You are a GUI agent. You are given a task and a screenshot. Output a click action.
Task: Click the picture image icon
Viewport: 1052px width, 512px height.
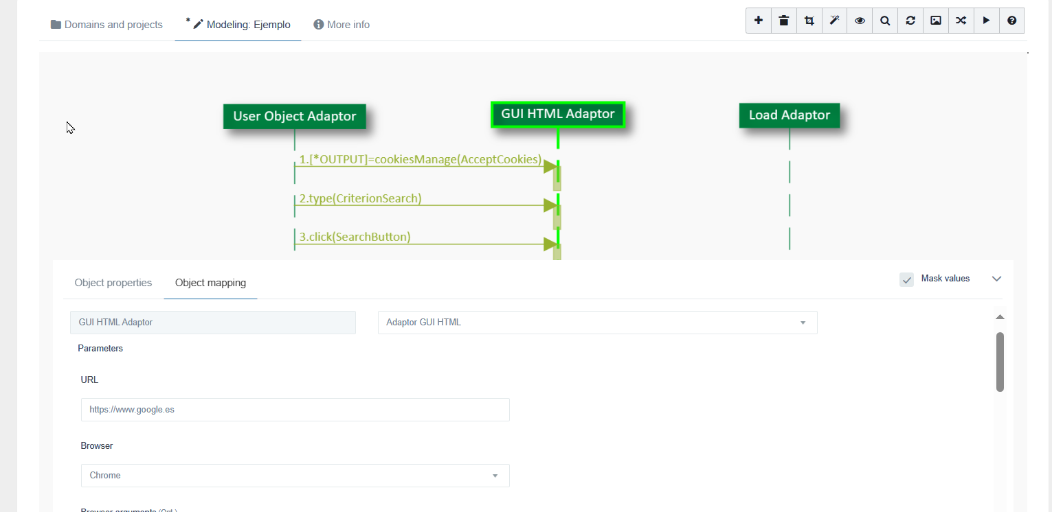(x=936, y=21)
